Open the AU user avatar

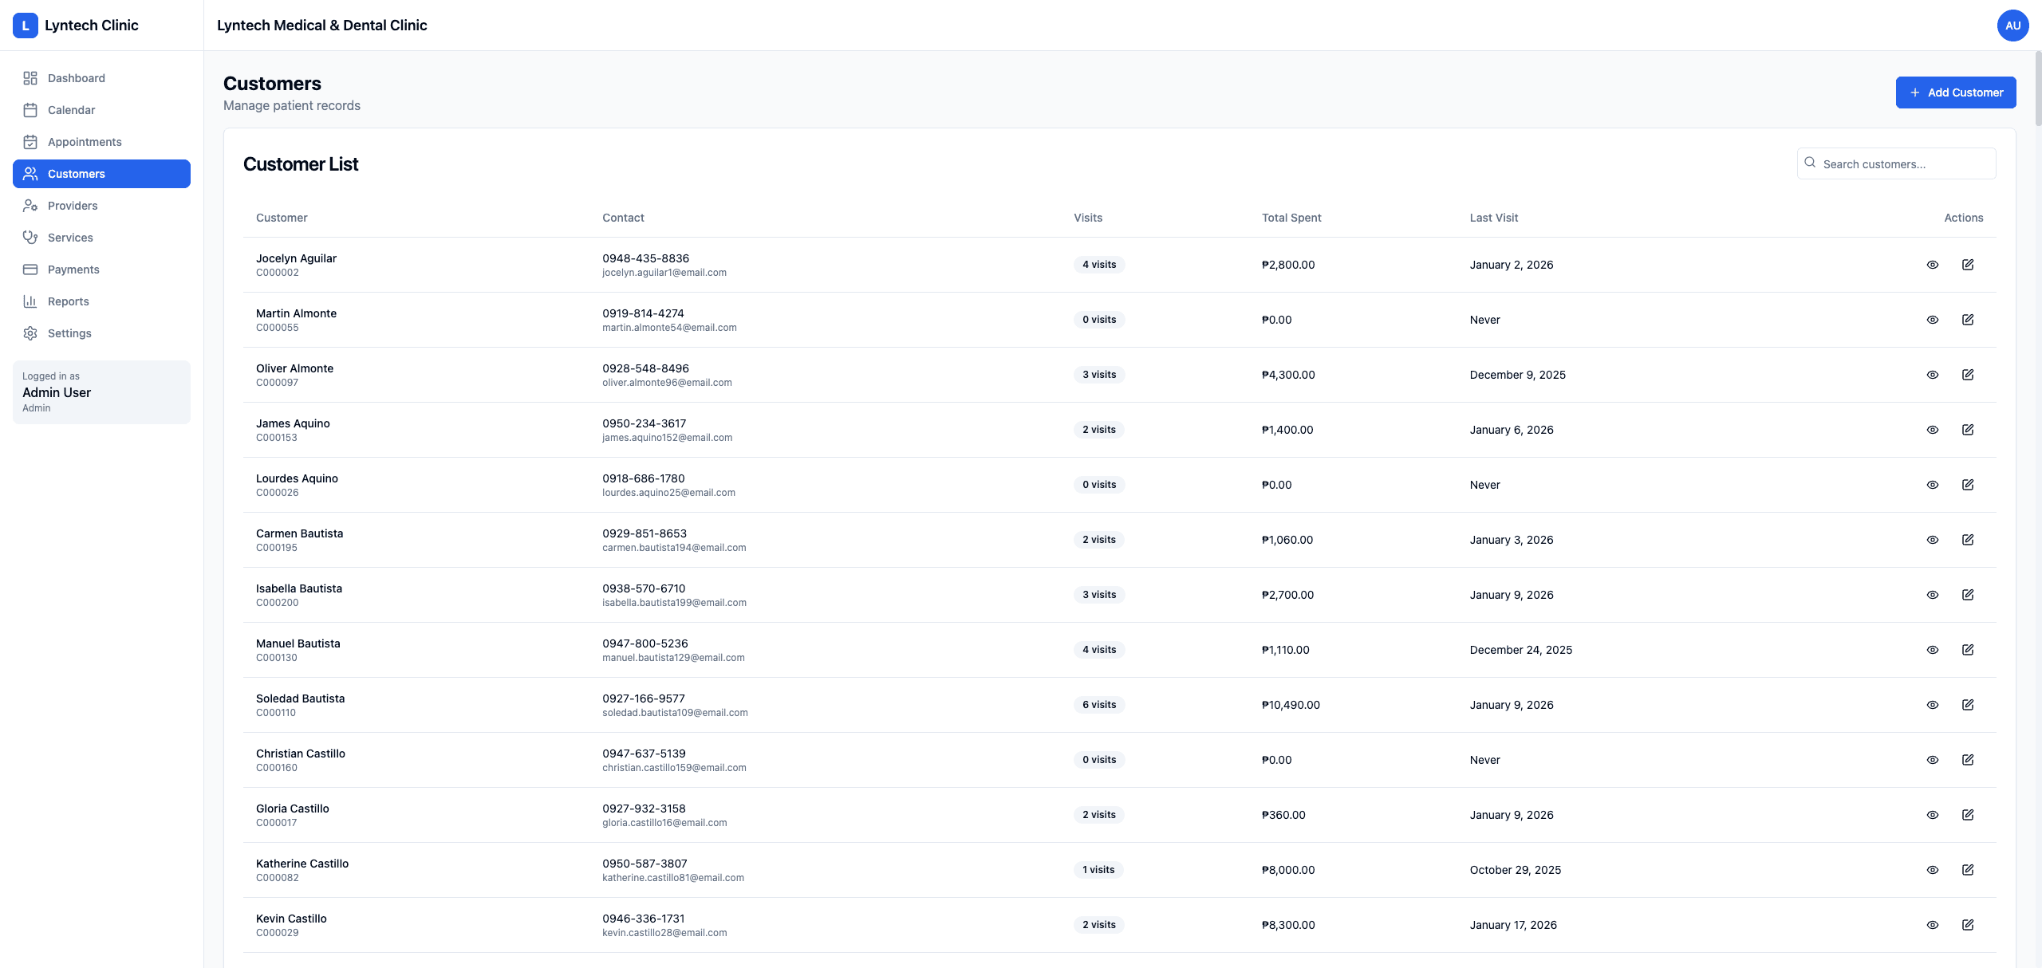coord(2012,26)
